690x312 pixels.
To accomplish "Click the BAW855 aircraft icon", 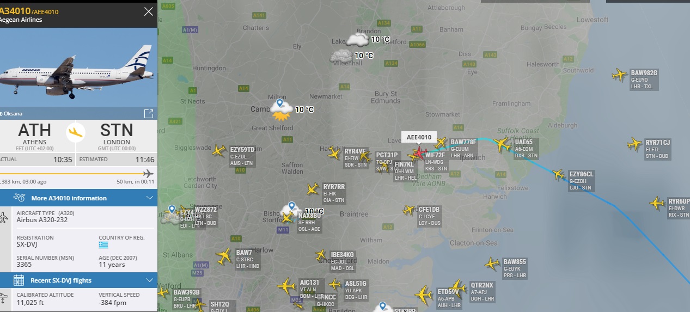I will [492, 264].
